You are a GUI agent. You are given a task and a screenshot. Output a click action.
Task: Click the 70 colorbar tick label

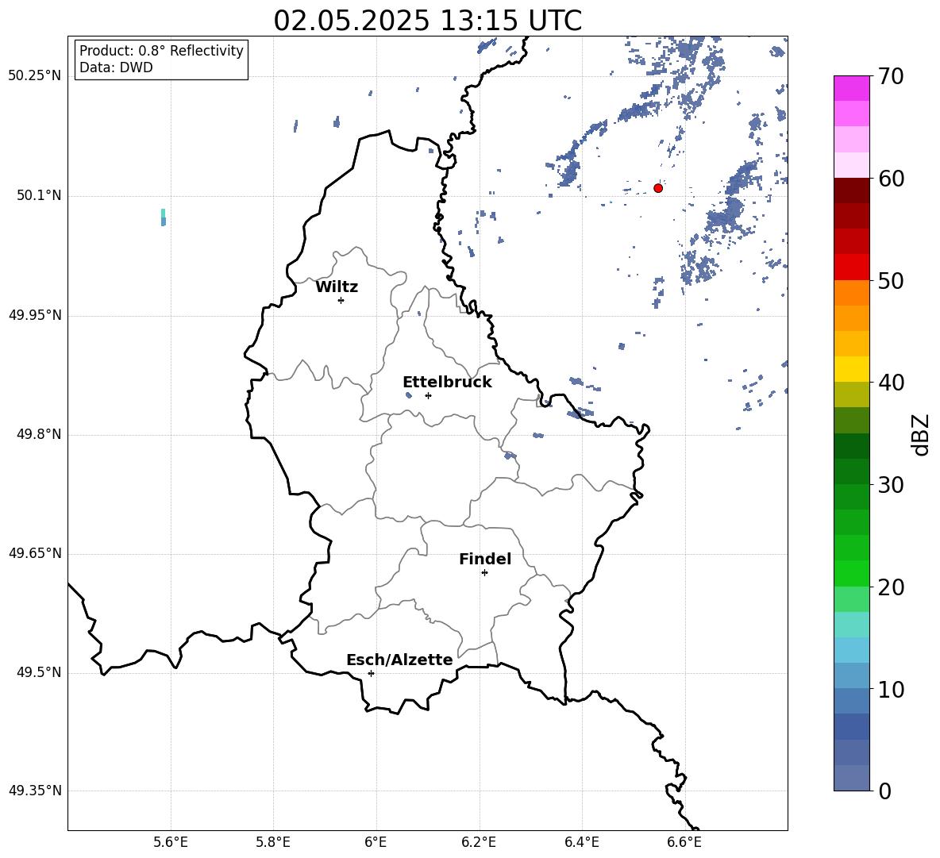[x=891, y=77]
